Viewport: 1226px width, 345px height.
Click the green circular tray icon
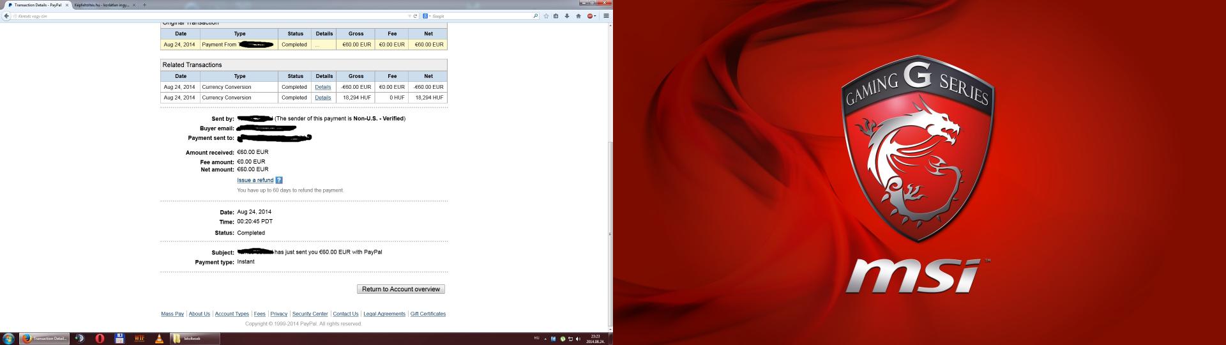[x=563, y=339]
